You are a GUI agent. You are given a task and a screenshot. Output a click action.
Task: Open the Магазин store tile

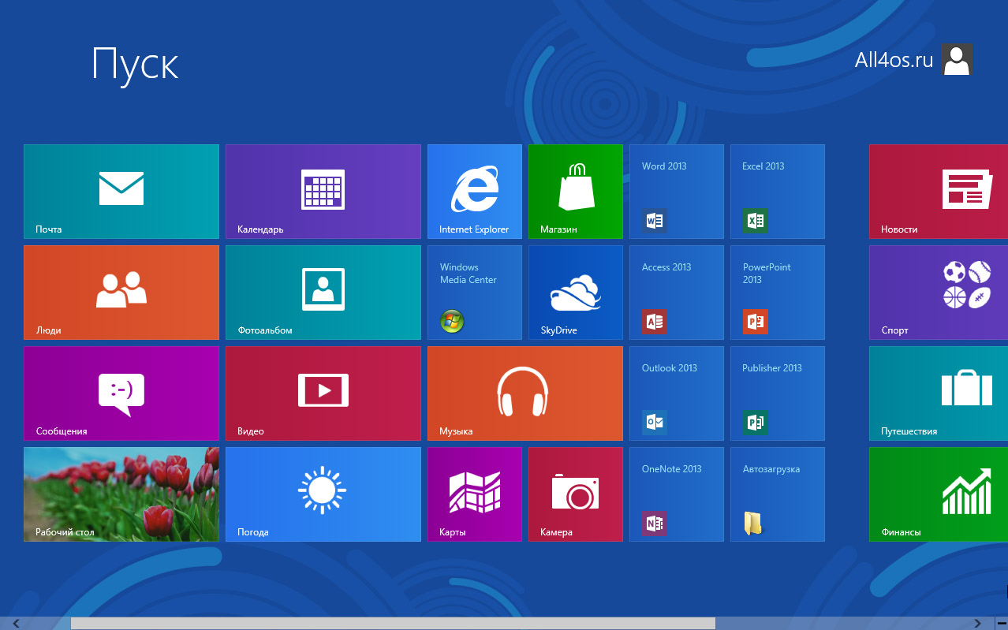click(x=576, y=192)
